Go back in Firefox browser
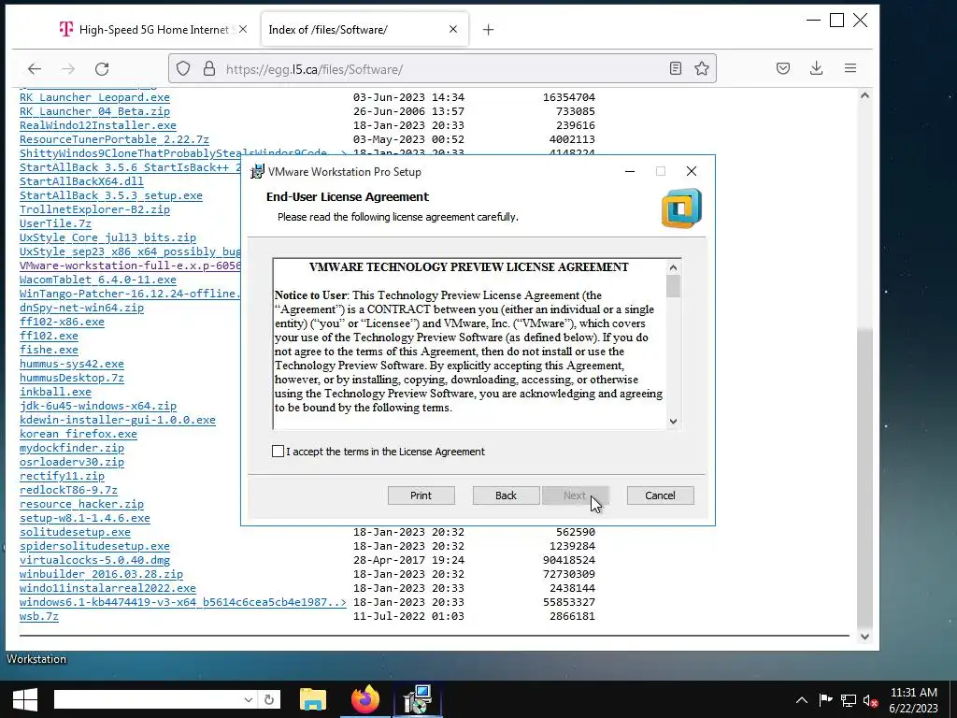The image size is (957, 718). (x=35, y=68)
